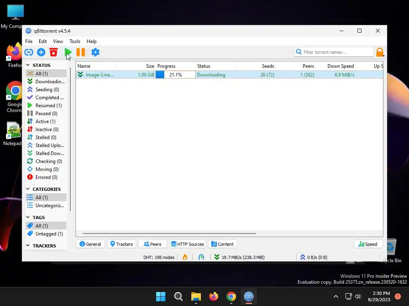Select the Resumed (1) filter
409x306 pixels.
46,105
